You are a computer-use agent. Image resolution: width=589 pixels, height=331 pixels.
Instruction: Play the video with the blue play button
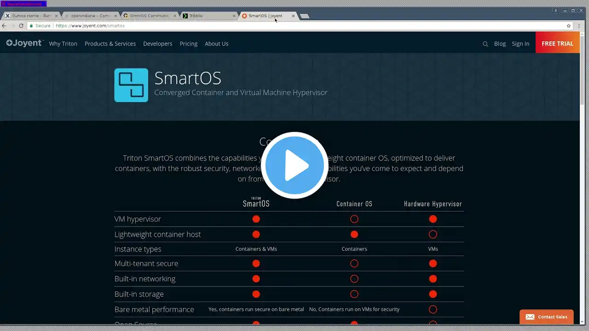(294, 165)
